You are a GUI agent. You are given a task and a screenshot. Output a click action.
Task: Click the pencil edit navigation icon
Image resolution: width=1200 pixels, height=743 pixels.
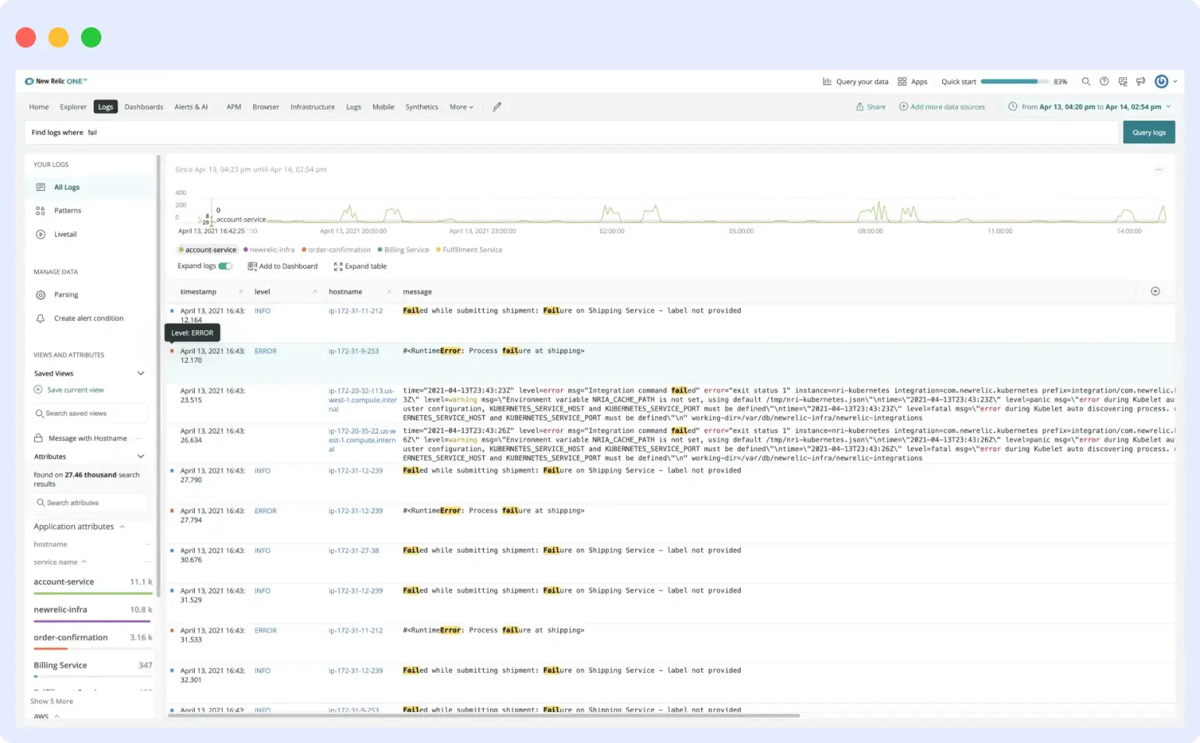click(496, 107)
